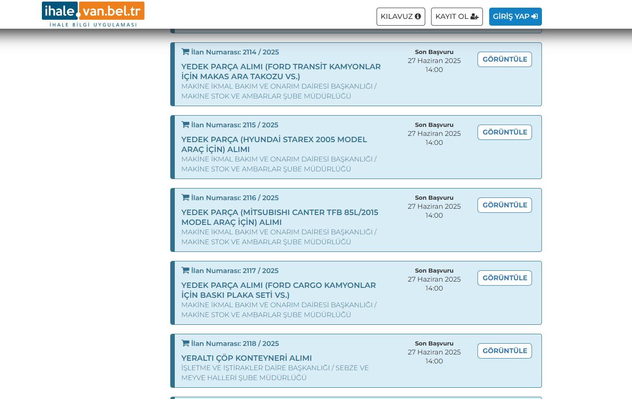Viewport: 632px width, 399px height.
Task: Click the cart icon for listing 2114 / 2025
Action: click(185, 52)
